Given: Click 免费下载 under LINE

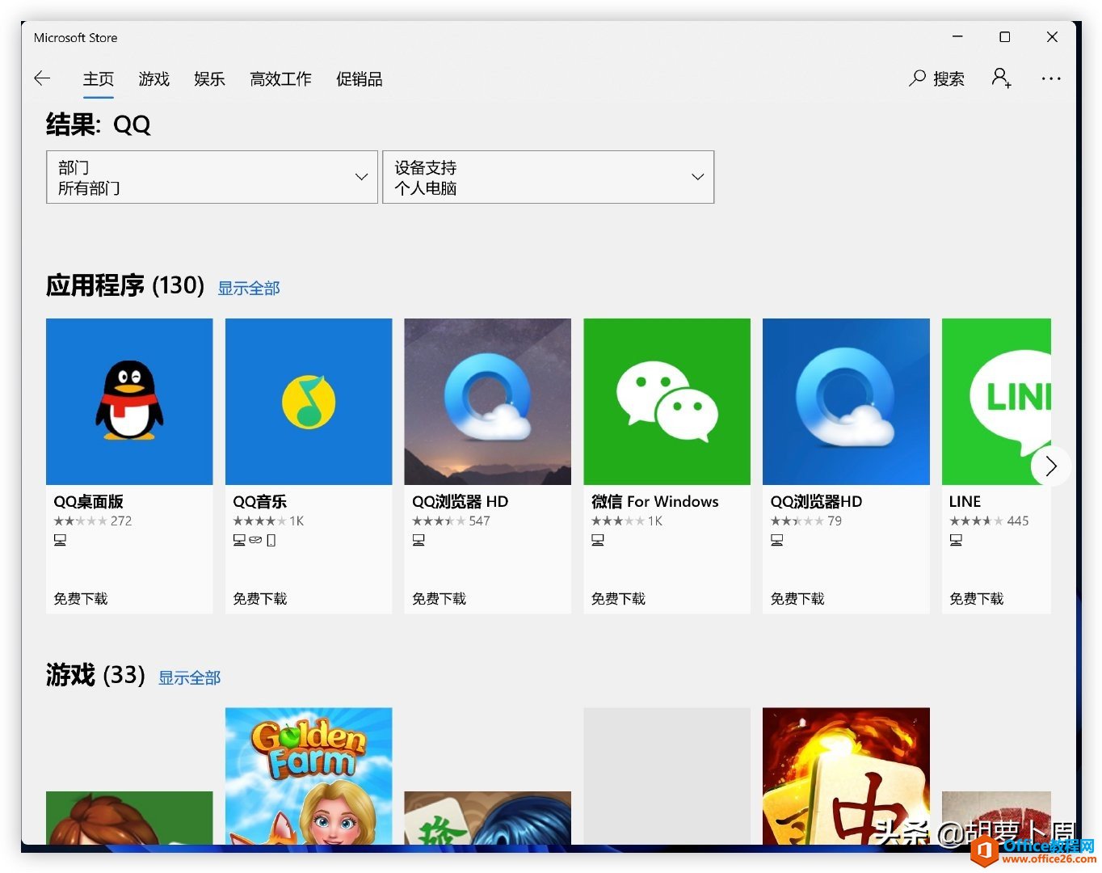Looking at the screenshot, I should pyautogui.click(x=977, y=599).
